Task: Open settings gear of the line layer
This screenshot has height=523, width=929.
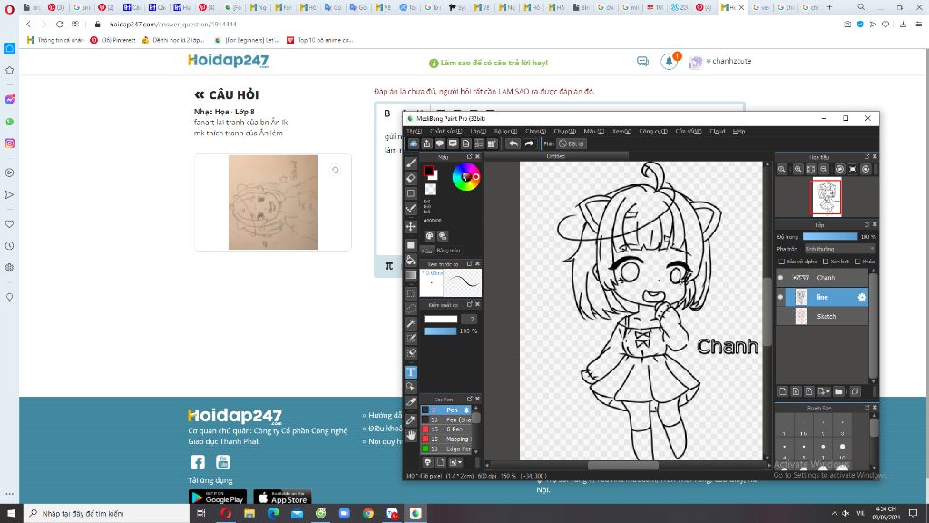Action: [x=862, y=297]
